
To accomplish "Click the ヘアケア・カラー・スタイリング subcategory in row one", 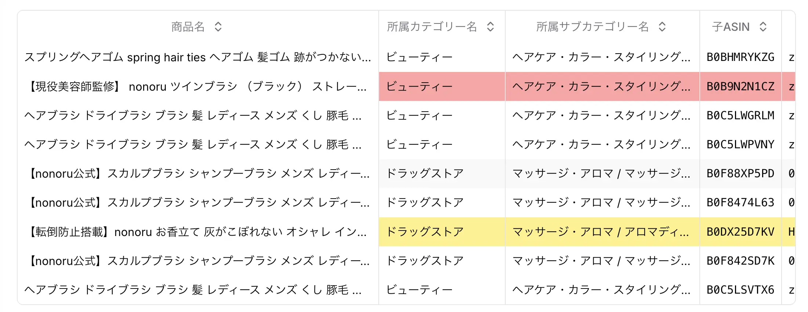I will [601, 57].
